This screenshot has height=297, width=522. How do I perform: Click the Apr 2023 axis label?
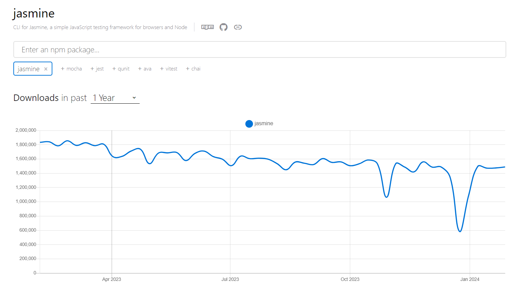click(x=112, y=279)
